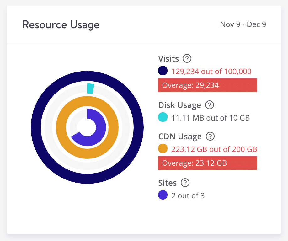
Task: Select the teal Disk Usage legend dot
Action: 163,117
